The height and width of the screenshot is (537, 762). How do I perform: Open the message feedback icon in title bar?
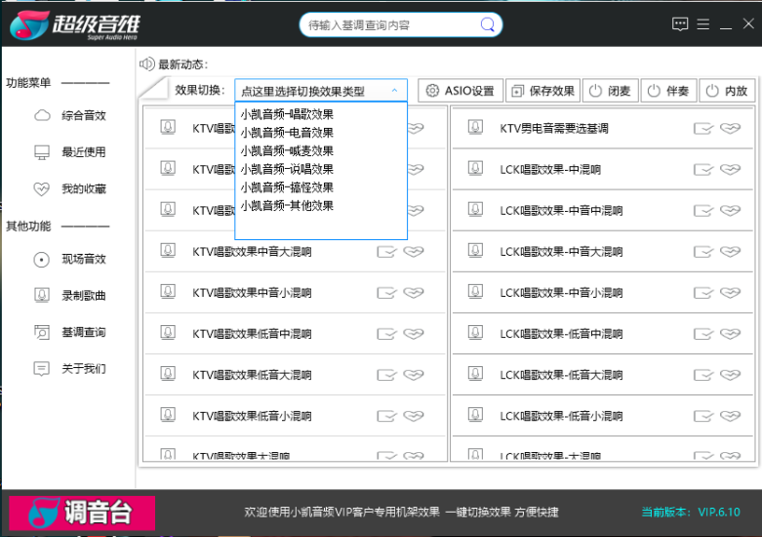680,23
